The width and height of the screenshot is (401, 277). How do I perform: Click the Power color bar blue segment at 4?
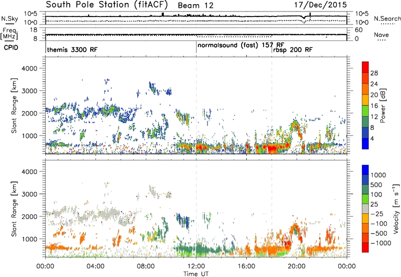point(365,143)
